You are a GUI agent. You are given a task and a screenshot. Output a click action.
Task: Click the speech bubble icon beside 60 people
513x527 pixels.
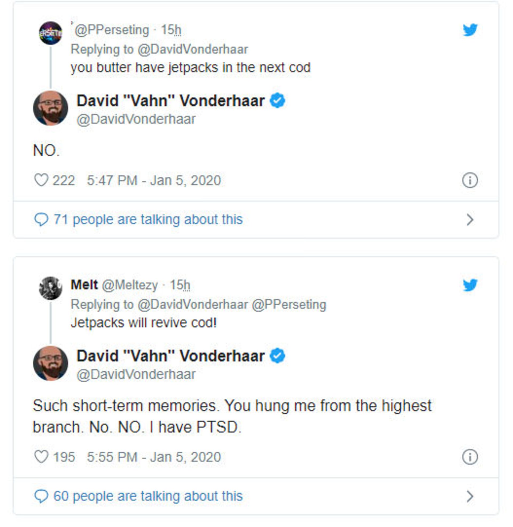coord(41,496)
